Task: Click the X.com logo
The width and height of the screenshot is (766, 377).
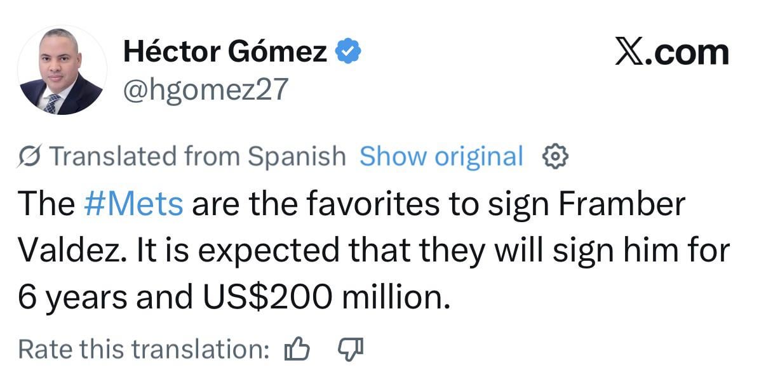Action: 673,51
